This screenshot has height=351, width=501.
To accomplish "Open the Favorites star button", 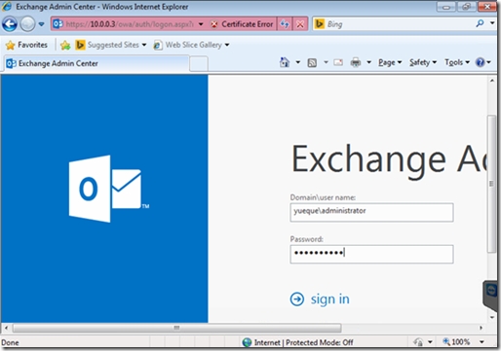I will pyautogui.click(x=26, y=45).
